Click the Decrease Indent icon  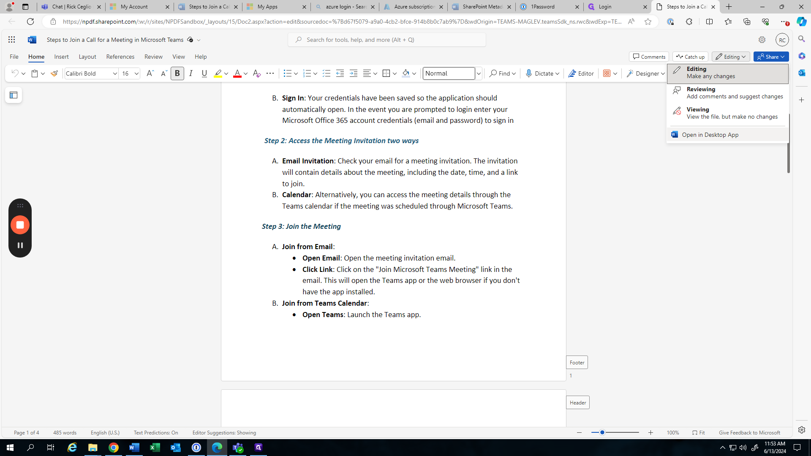coord(340,73)
